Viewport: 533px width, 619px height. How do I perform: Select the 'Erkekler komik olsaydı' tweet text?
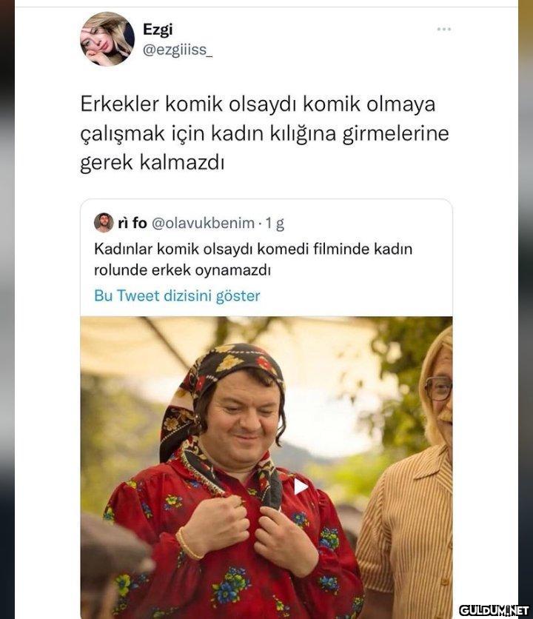(264, 133)
